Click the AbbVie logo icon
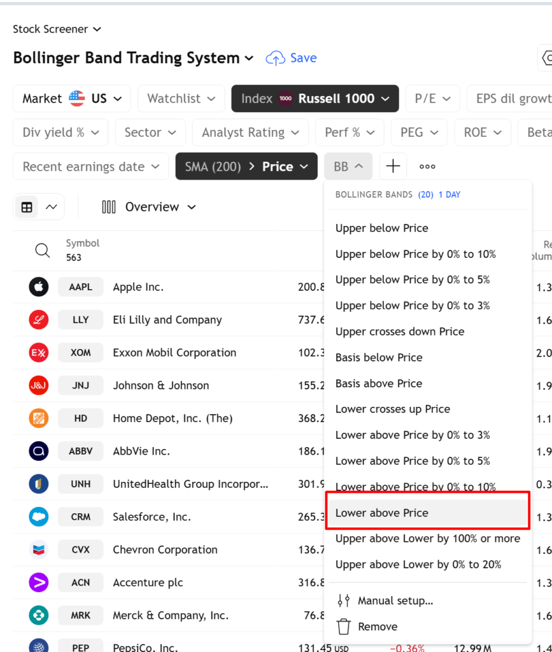The image size is (552, 652). [x=39, y=451]
